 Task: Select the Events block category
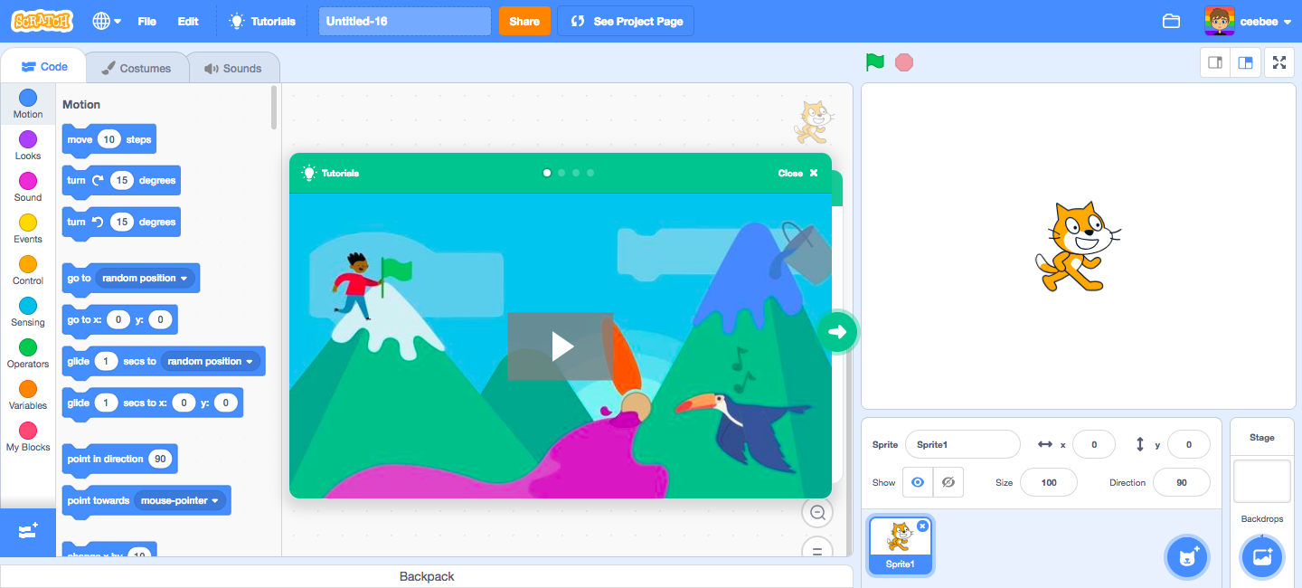(27, 228)
